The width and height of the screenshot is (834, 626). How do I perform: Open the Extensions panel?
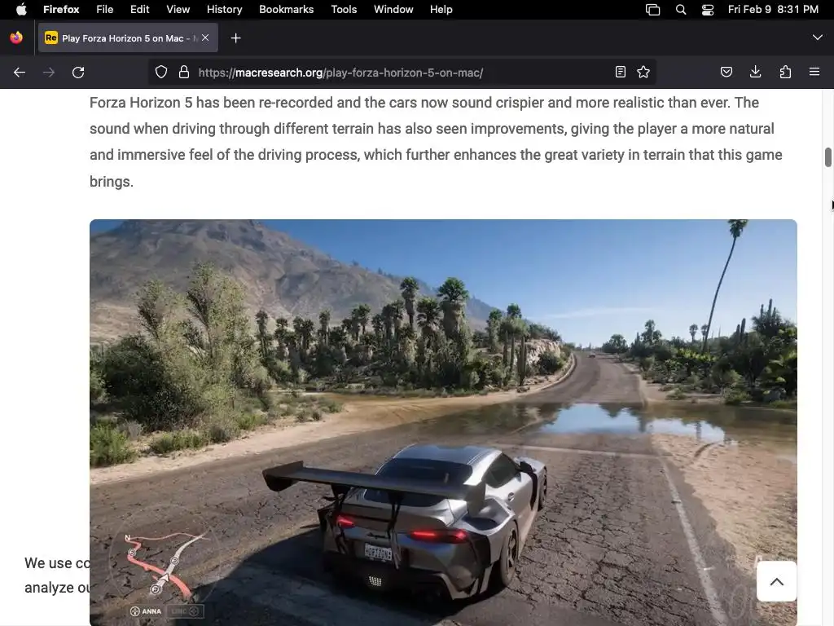pos(785,72)
